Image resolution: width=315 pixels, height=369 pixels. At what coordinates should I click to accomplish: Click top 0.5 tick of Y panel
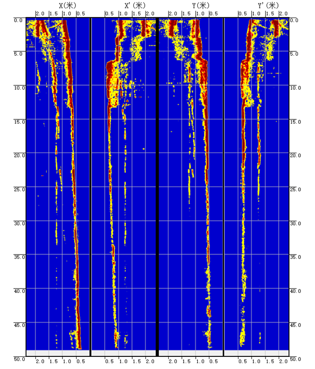coord(214,14)
